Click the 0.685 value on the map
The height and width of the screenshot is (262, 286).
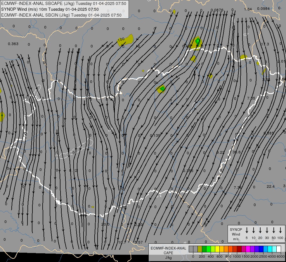click(x=269, y=133)
